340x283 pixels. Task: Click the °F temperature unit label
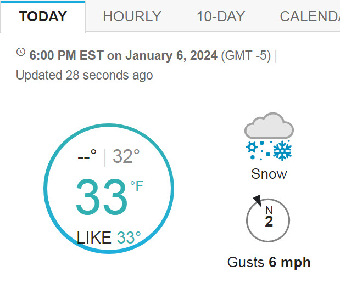pyautogui.click(x=137, y=186)
